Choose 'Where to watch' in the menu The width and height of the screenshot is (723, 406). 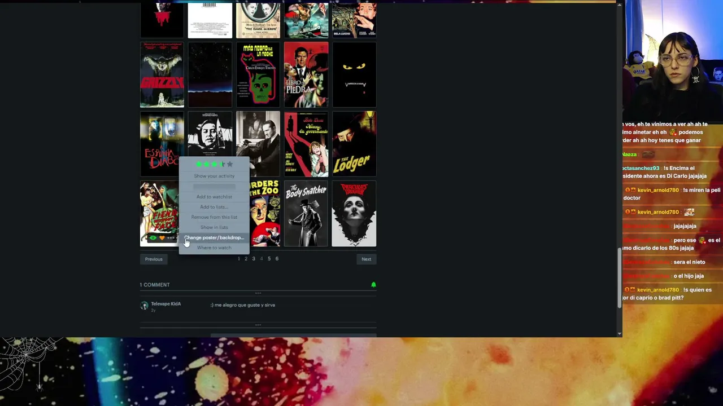(214, 248)
